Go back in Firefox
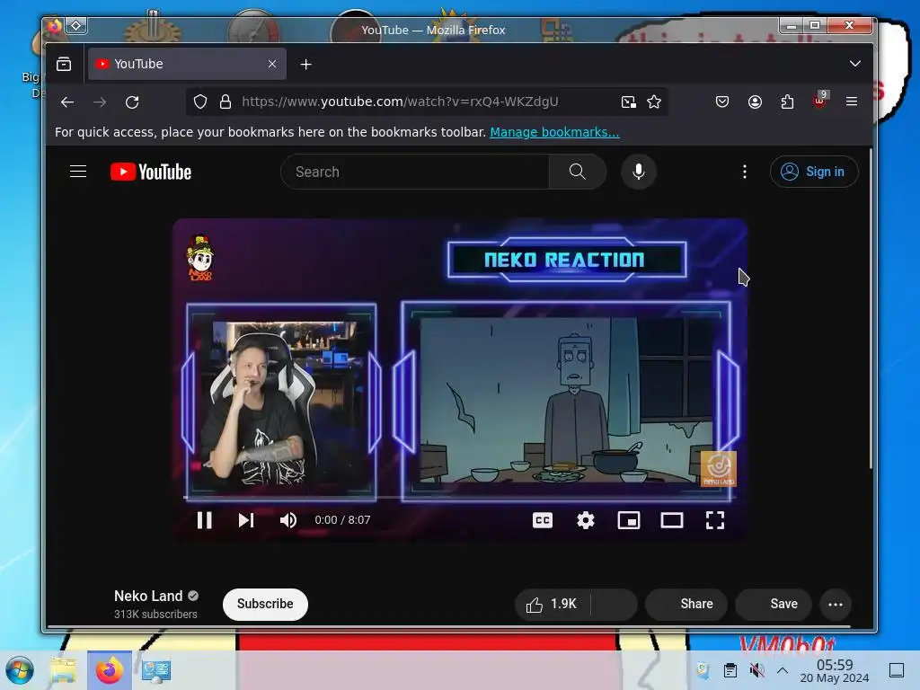 tap(67, 102)
